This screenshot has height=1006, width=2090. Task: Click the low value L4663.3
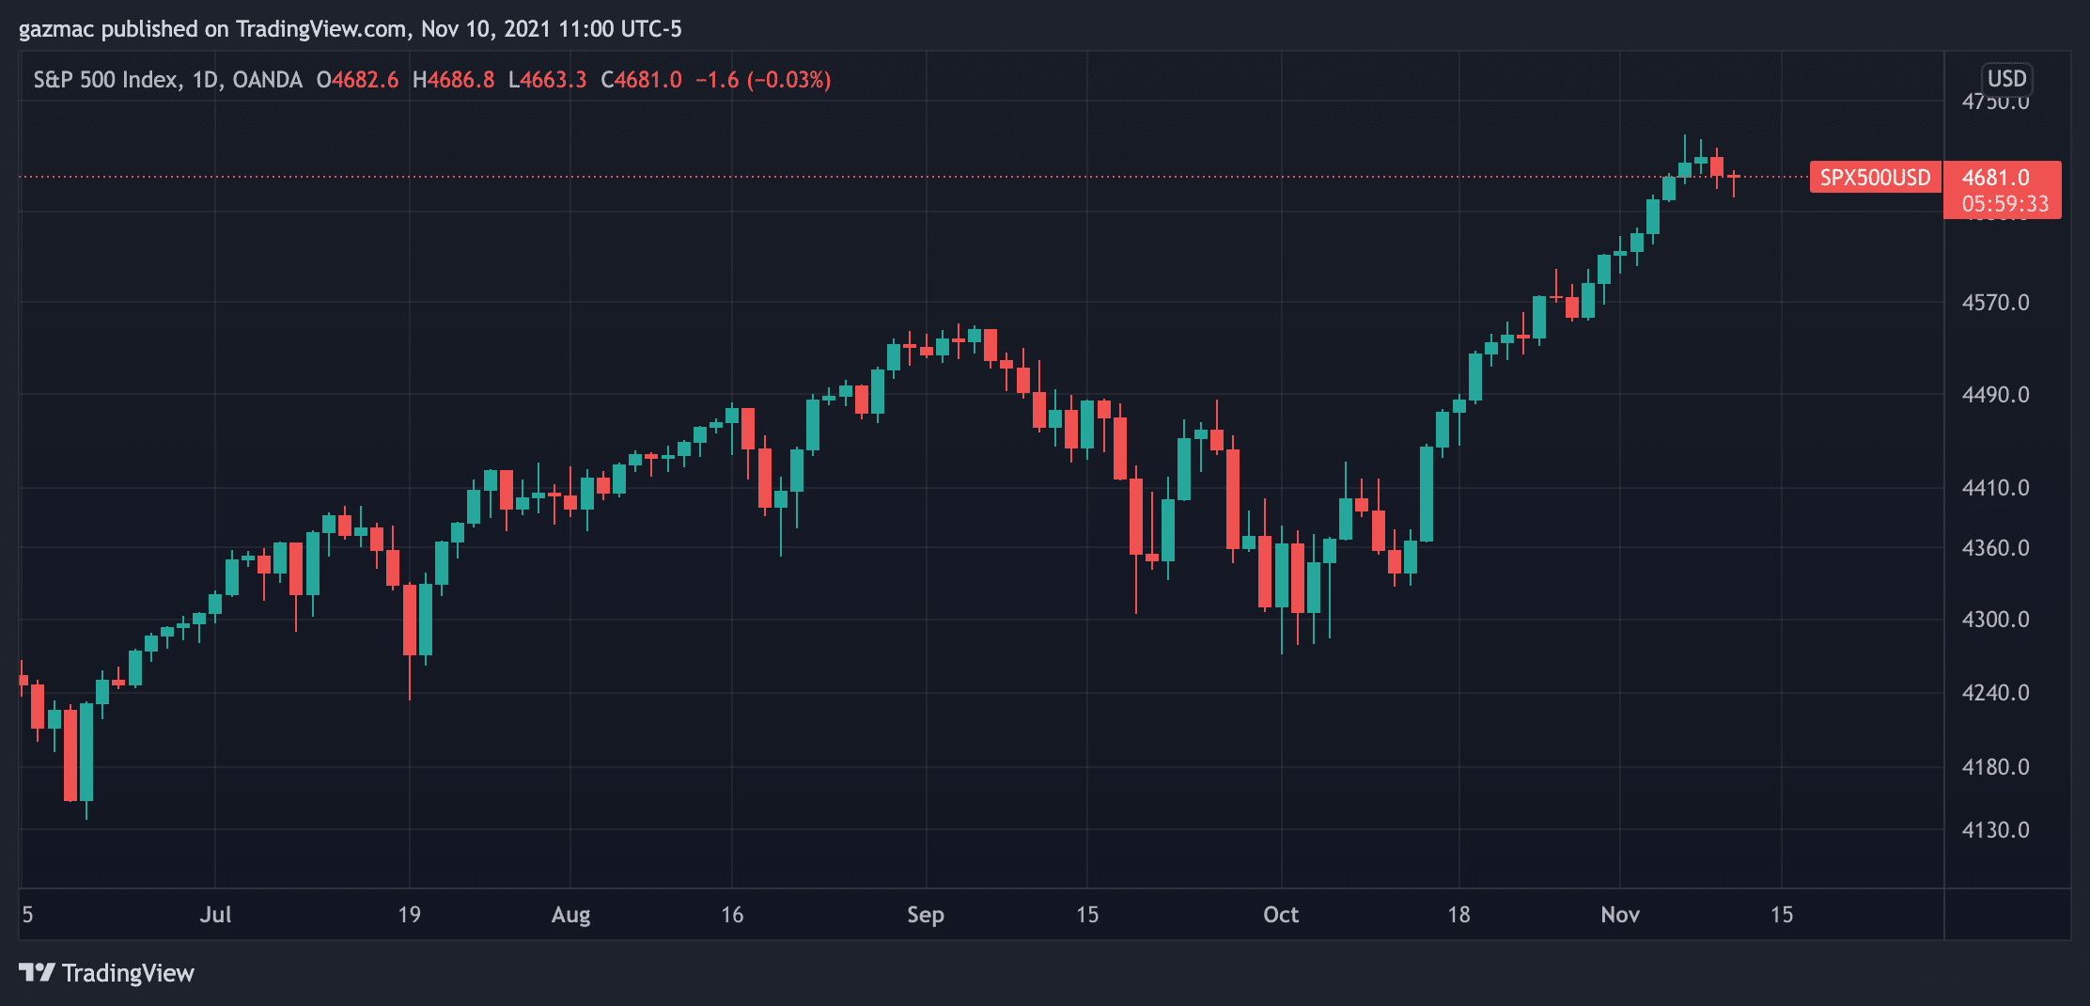click(547, 80)
